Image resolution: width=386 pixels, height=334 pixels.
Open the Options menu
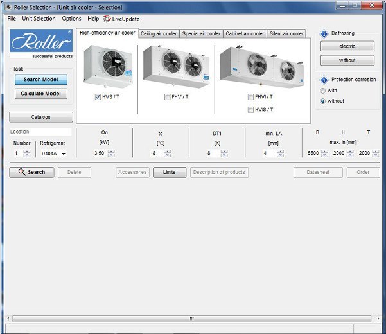click(x=72, y=19)
